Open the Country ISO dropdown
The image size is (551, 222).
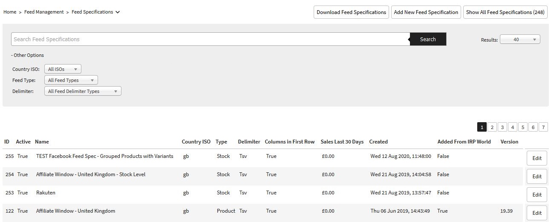63,69
